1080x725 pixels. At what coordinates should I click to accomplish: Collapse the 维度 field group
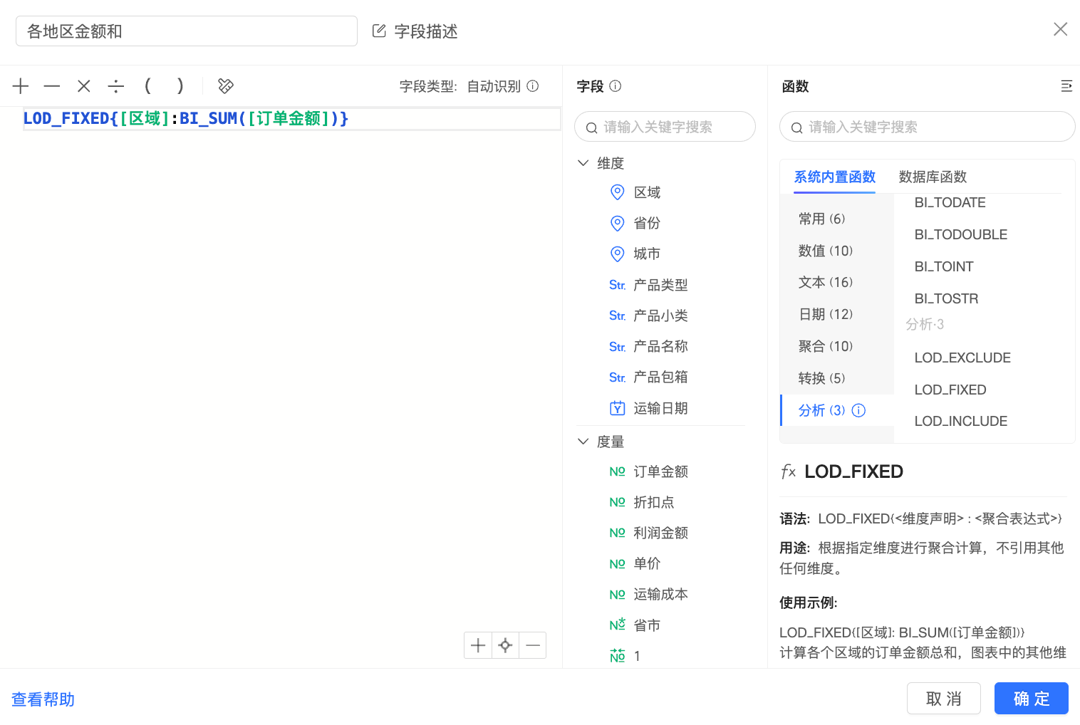[583, 162]
